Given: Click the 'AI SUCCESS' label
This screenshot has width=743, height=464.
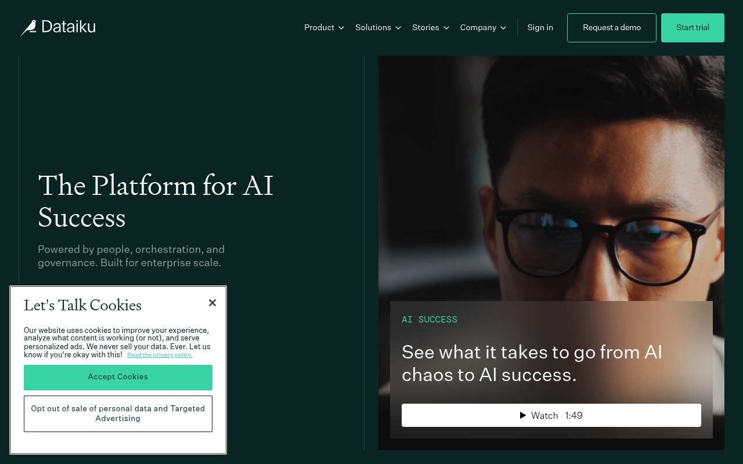Looking at the screenshot, I should click(430, 320).
